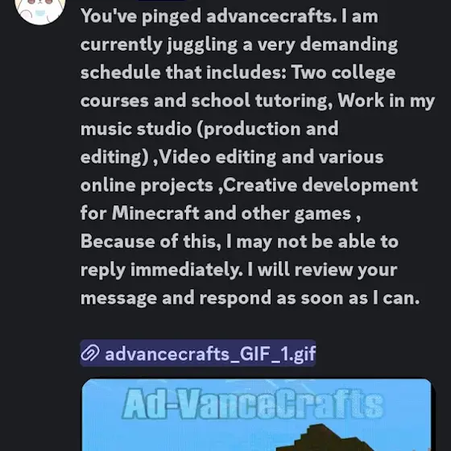
Task: Click the word "Minecraft" in the message
Action: (x=155, y=213)
